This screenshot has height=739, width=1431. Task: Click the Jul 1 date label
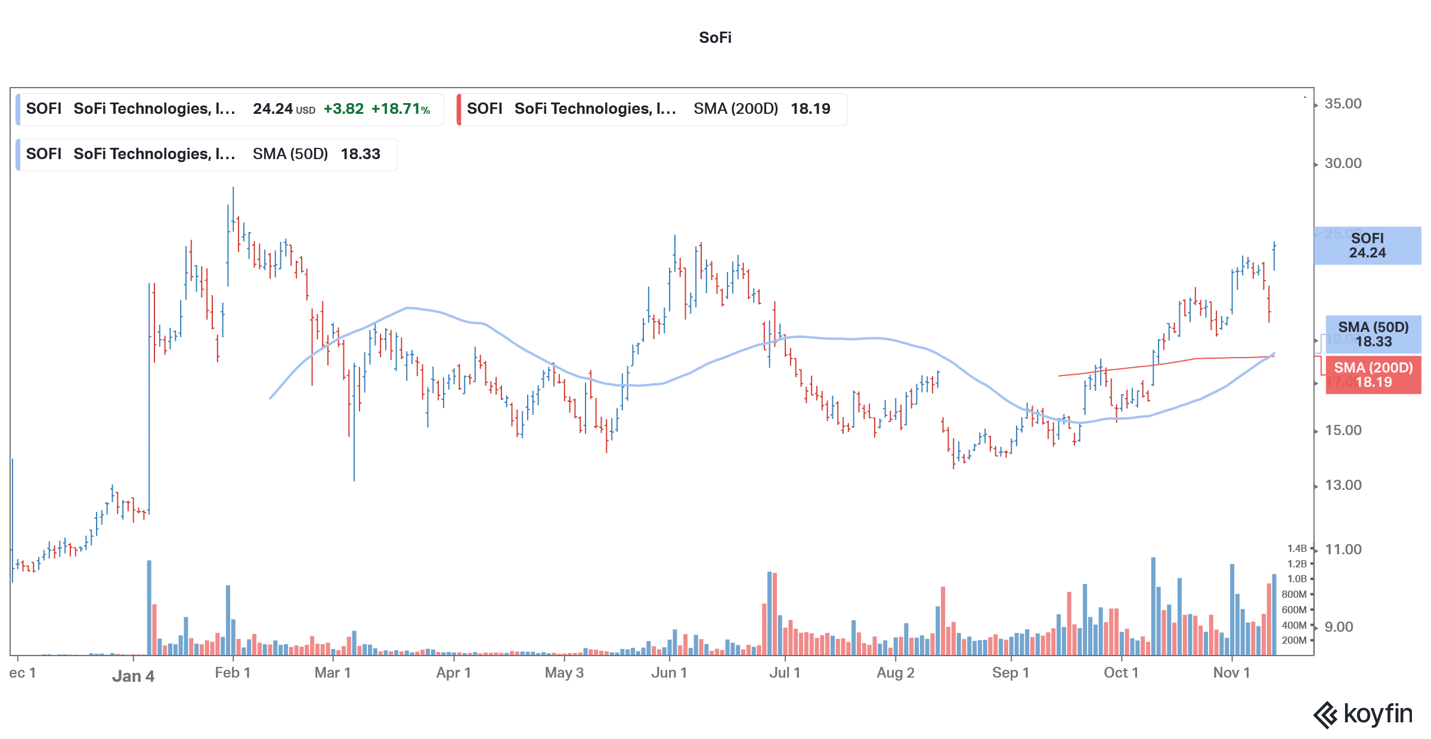(x=785, y=673)
